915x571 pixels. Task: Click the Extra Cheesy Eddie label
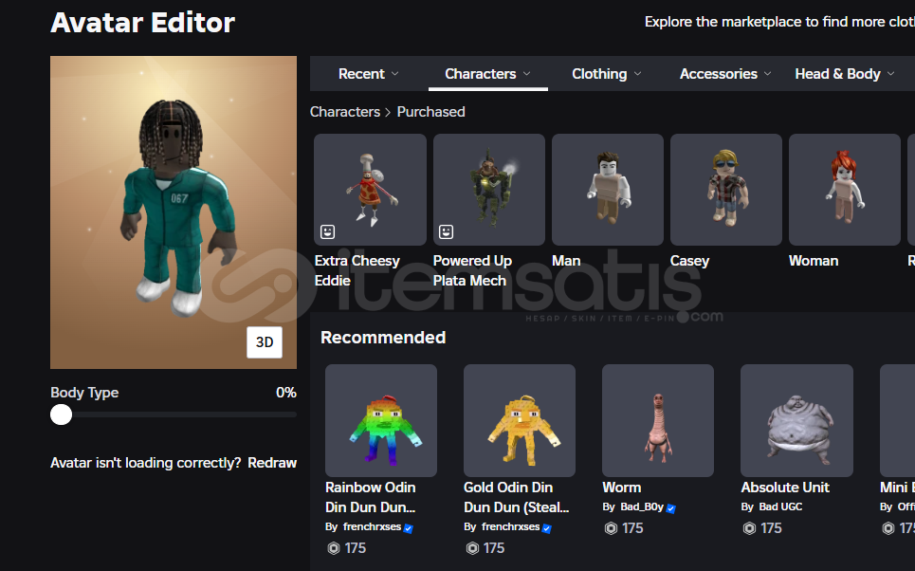pos(357,271)
